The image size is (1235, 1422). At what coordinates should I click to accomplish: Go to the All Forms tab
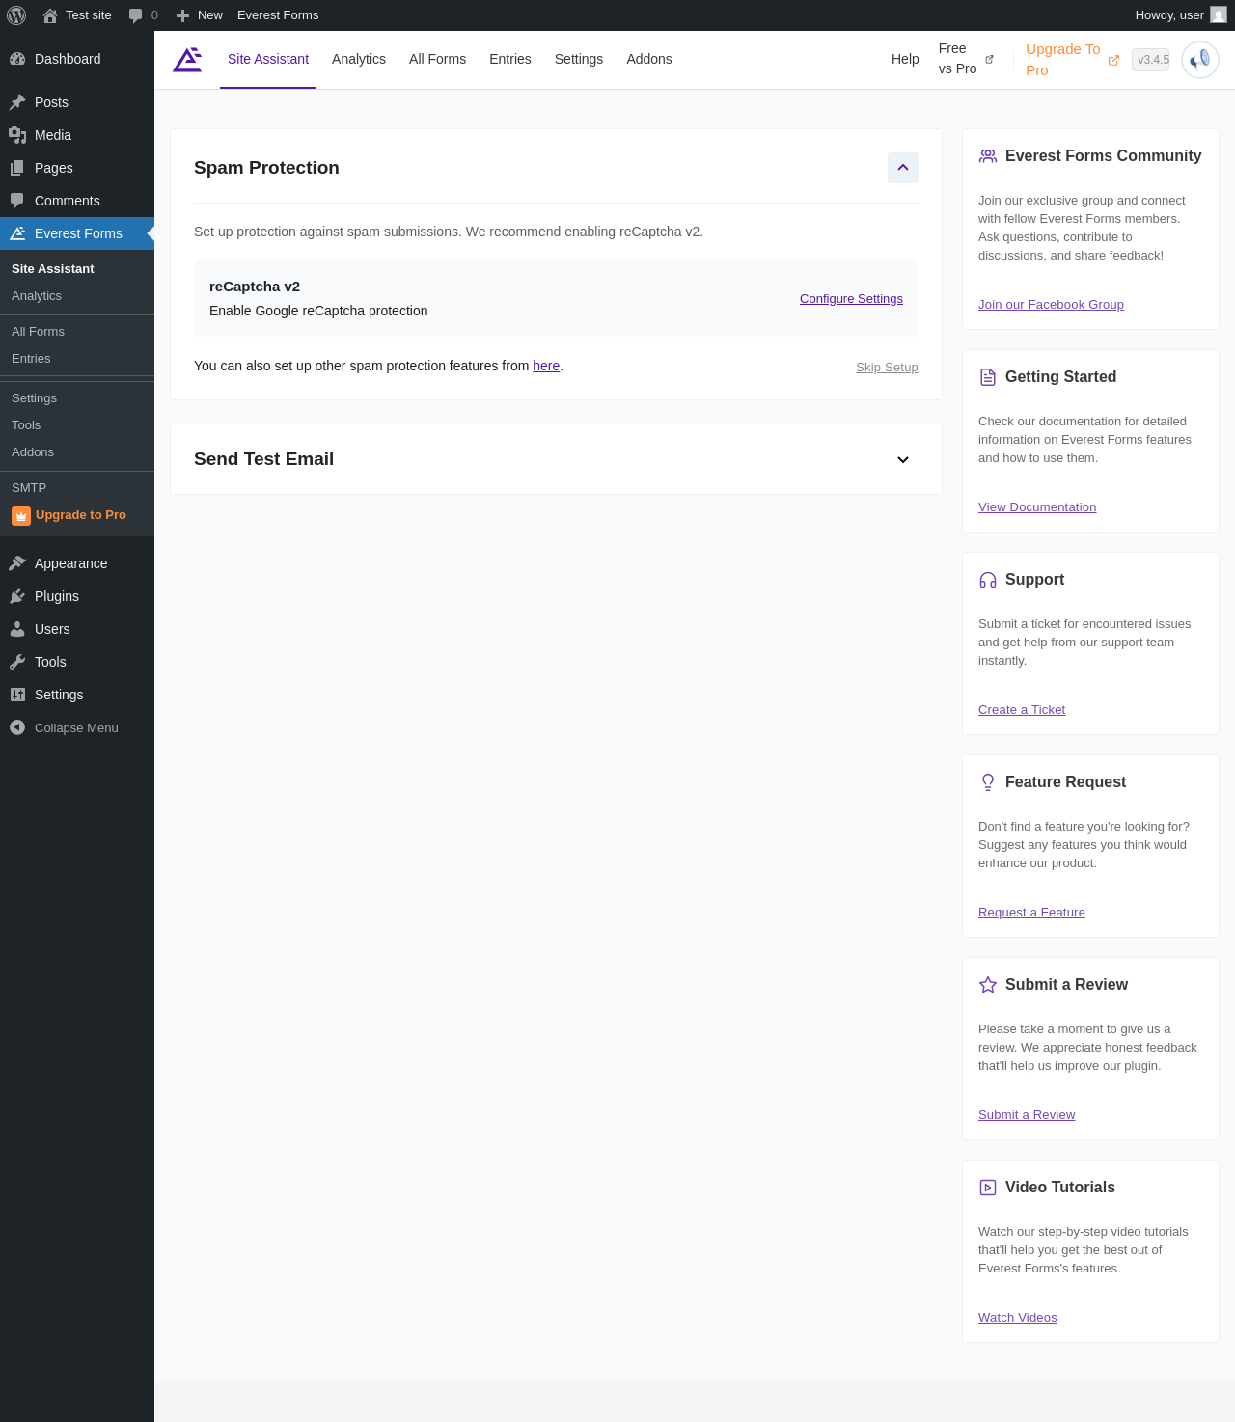coord(437,60)
